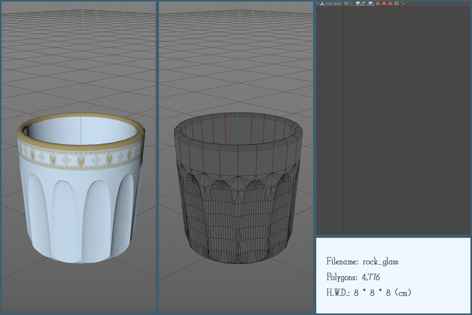
Task: Select the rock_glass object name
Action: click(x=333, y=3)
